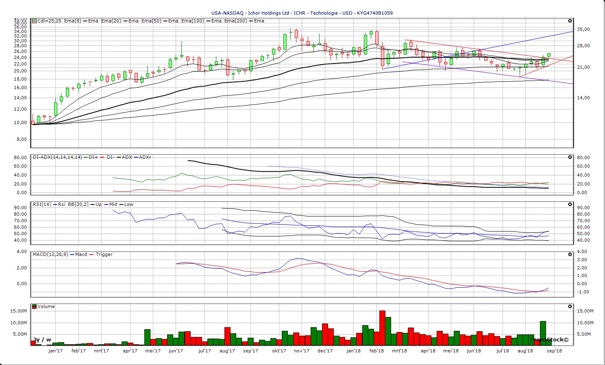605x365 pixels.
Task: Click the blue Macd legend entry
Action: [x=79, y=254]
